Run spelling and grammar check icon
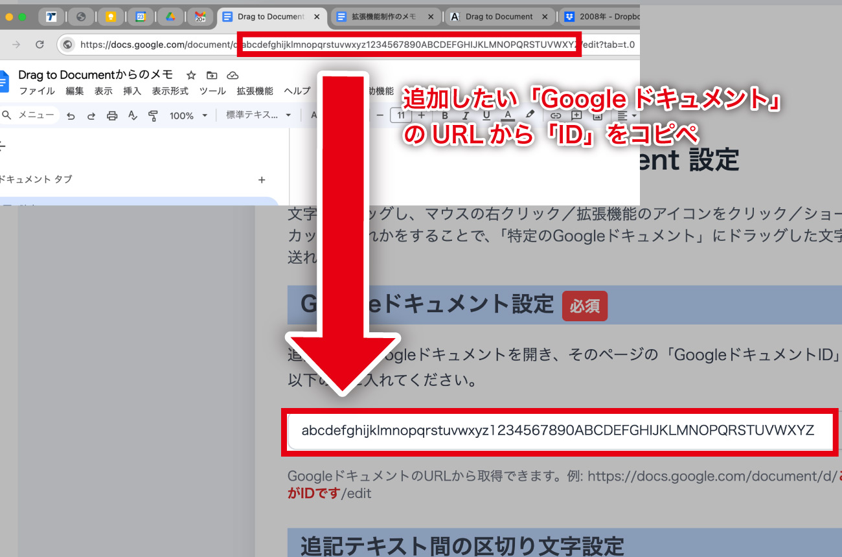The height and width of the screenshot is (557, 842). pyautogui.click(x=133, y=116)
